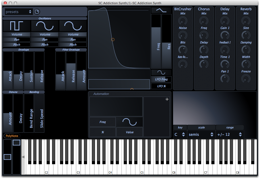
Task: Click the Delay Feedback 1 knob
Action: pyautogui.click(x=225, y=49)
